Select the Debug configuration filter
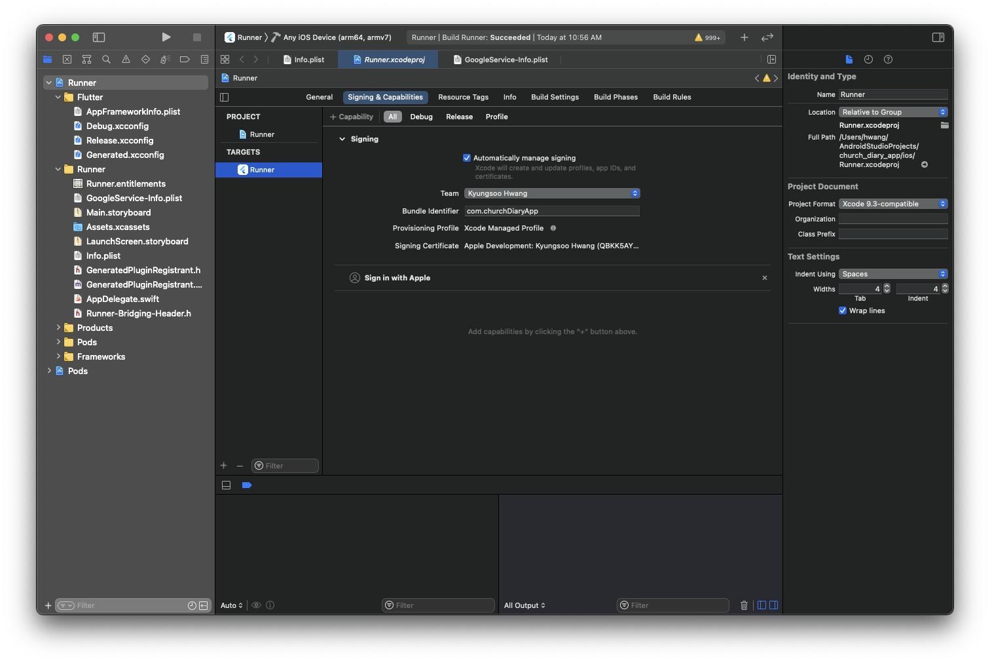This screenshot has height=663, width=990. click(x=422, y=117)
